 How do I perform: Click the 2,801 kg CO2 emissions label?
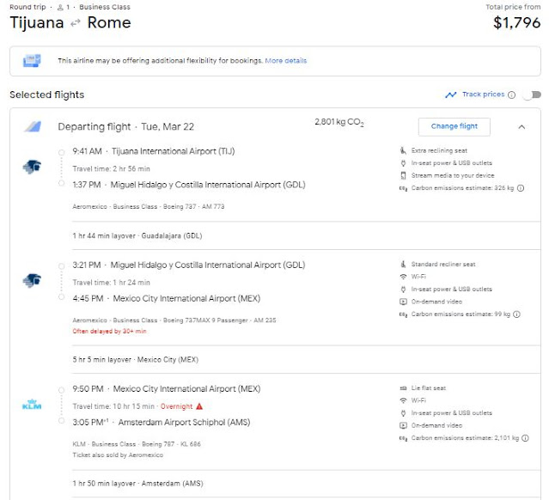pos(339,124)
